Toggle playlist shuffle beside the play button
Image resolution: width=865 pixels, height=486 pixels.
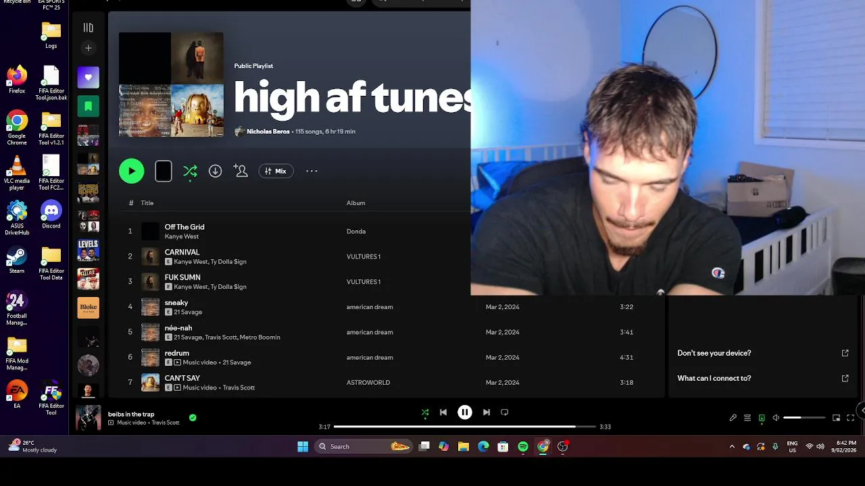point(190,171)
